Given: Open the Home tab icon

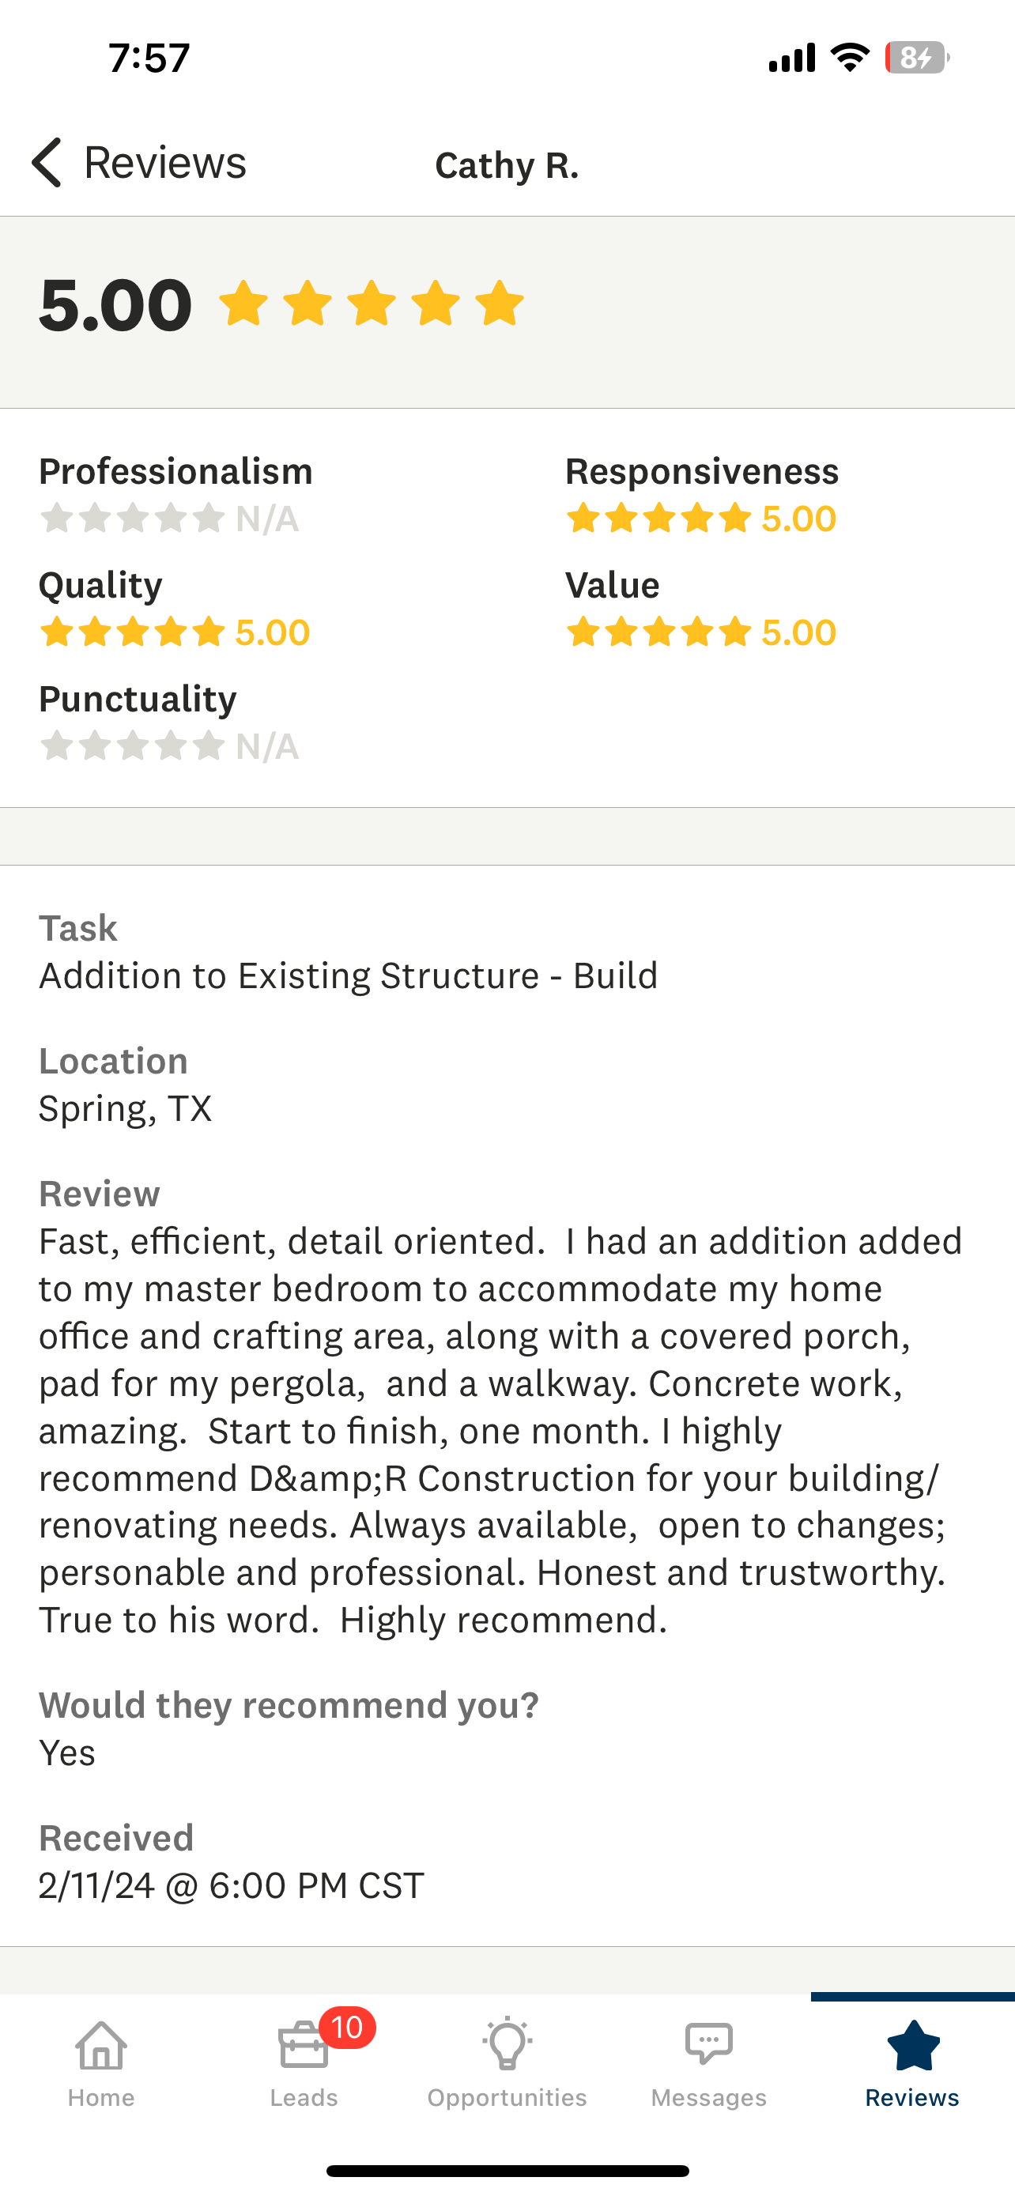Looking at the screenshot, I should click(x=101, y=2045).
